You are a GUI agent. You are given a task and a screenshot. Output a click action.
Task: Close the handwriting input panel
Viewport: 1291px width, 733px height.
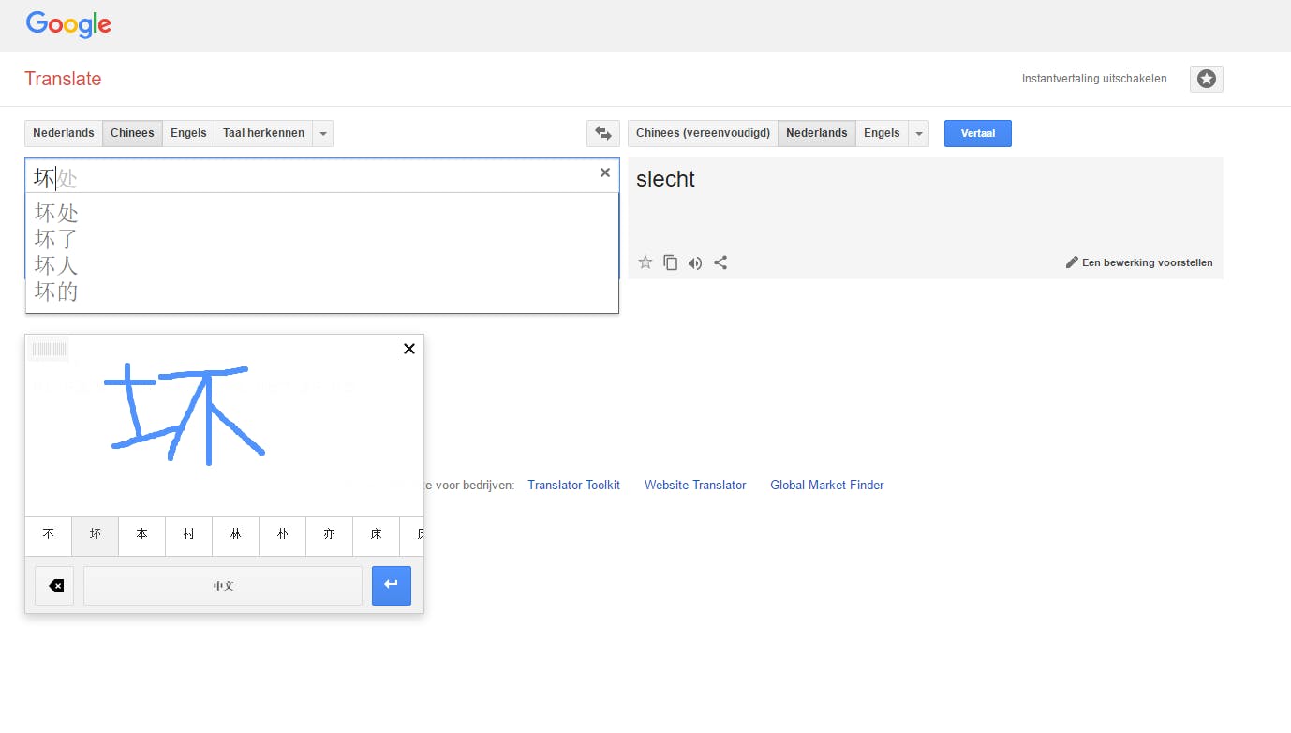408,349
